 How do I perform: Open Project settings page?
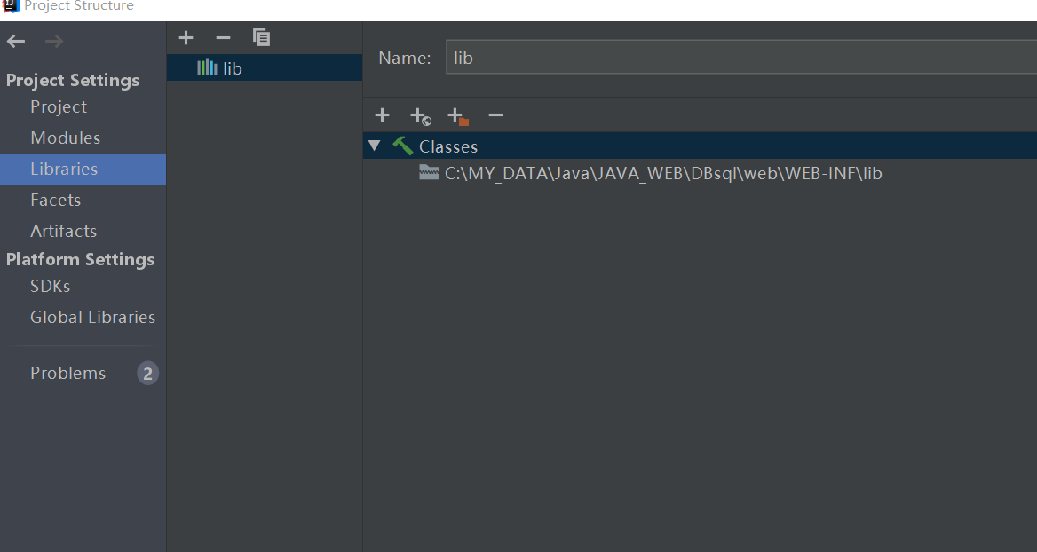59,107
